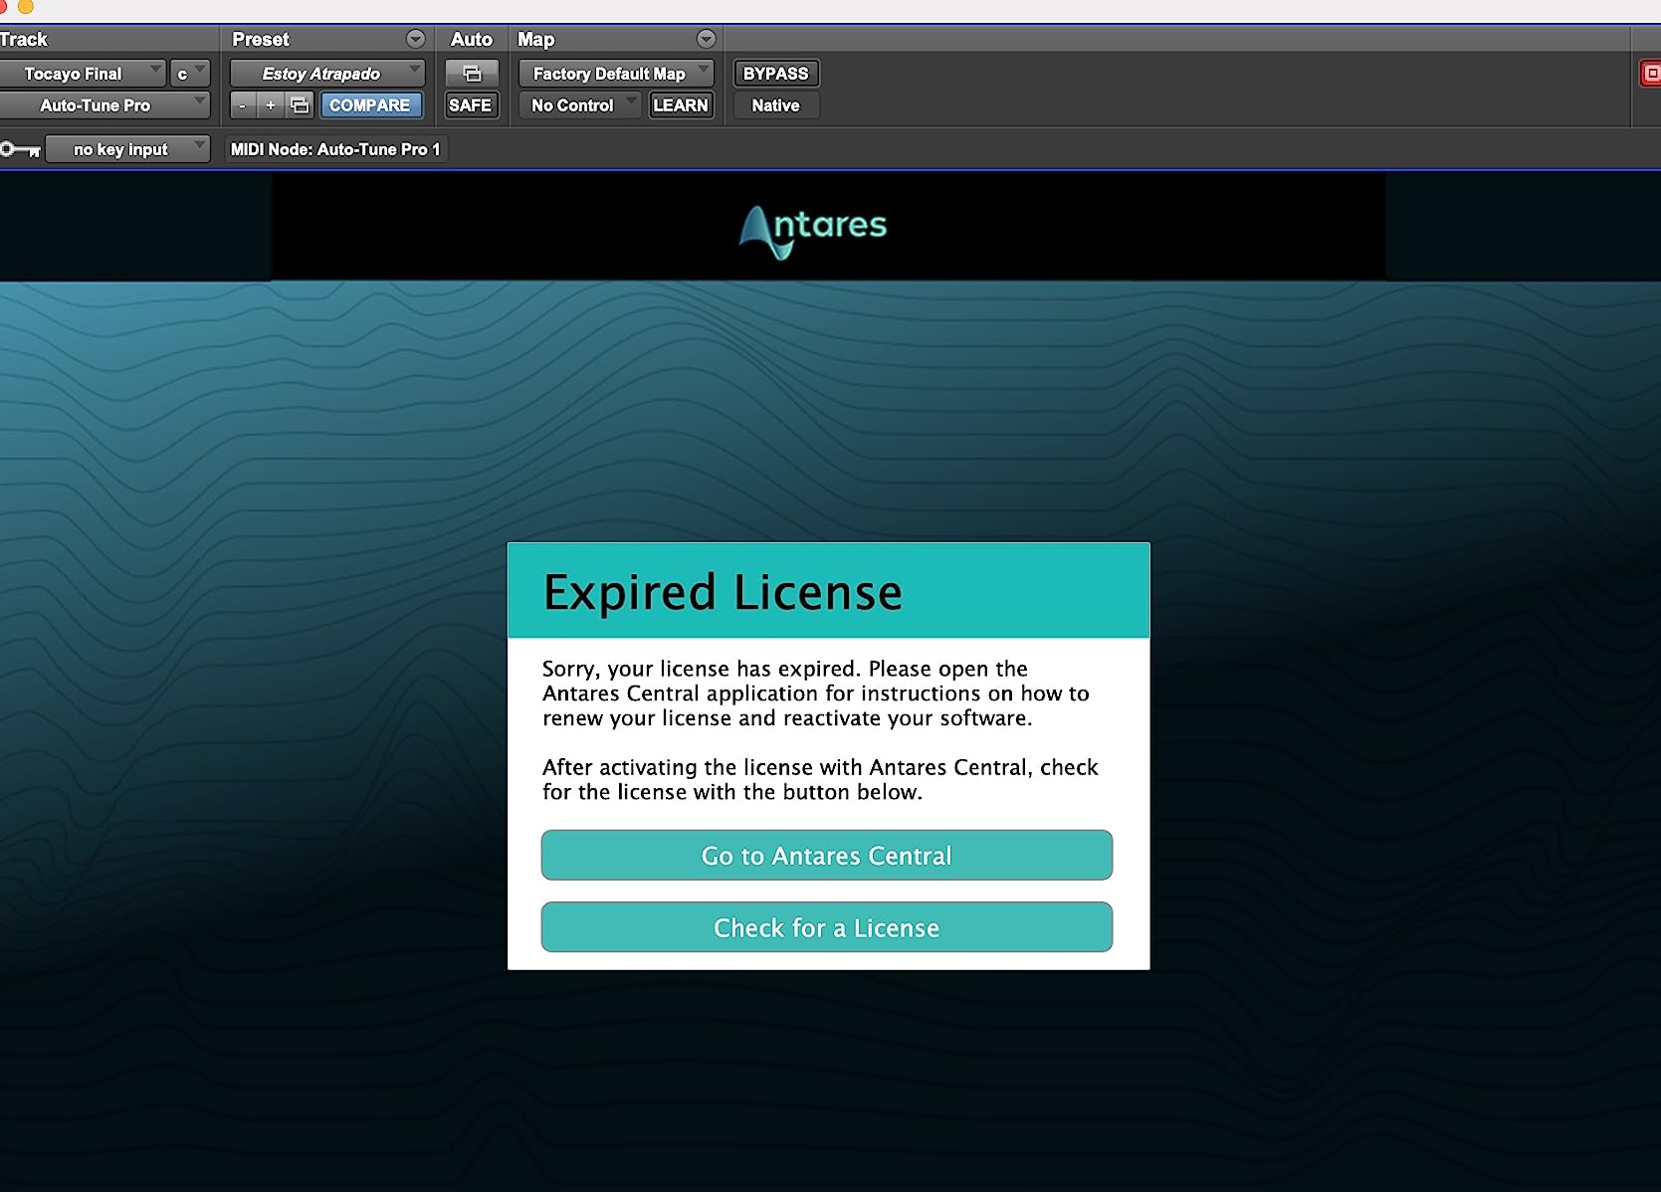The image size is (1661, 1192).
Task: Enable the LEARN button
Action: [681, 104]
